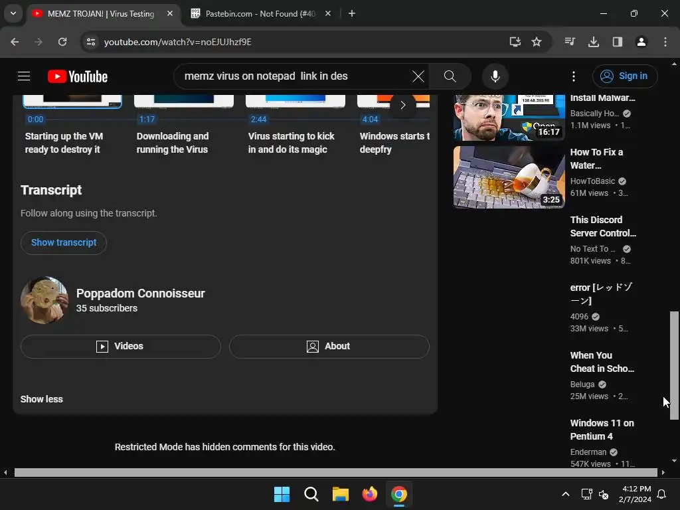The image size is (680, 510).
Task: Clear the YouTube search box text
Action: pyautogui.click(x=418, y=76)
